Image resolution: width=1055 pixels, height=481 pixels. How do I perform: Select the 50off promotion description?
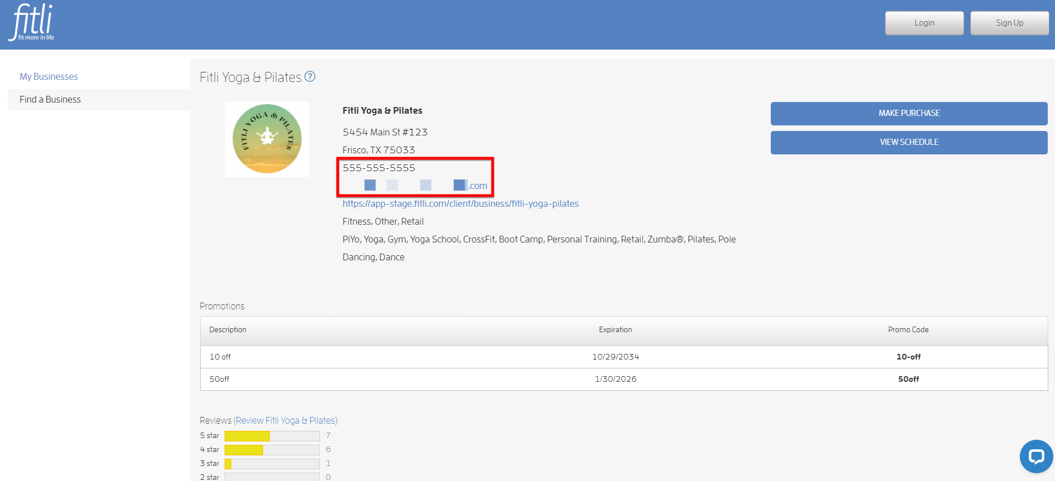[220, 379]
